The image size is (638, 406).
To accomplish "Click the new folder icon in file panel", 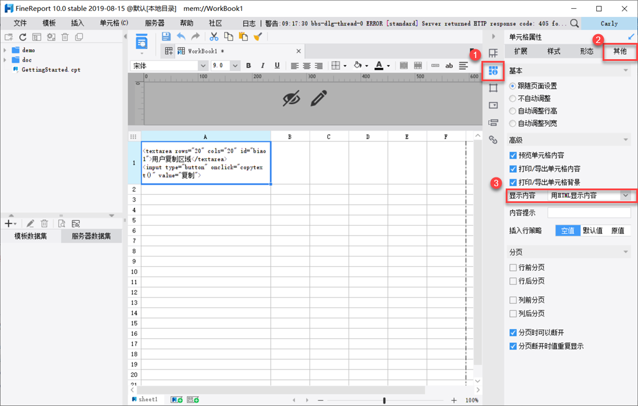I will pos(9,37).
